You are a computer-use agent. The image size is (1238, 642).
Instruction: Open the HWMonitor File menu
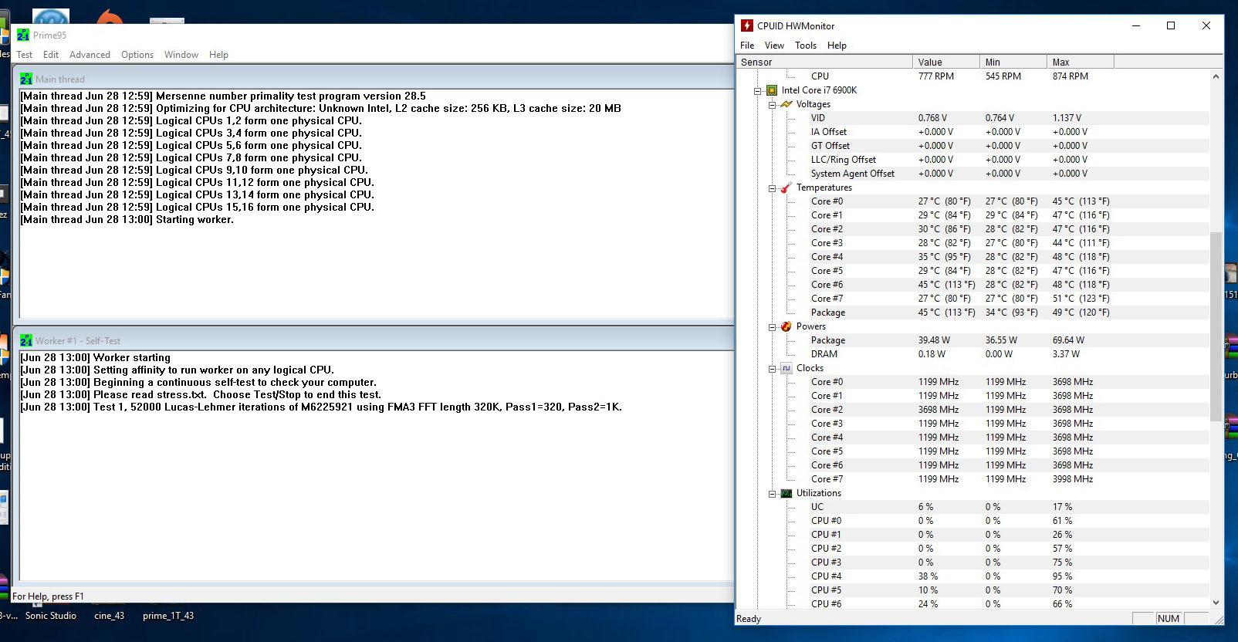coord(747,46)
